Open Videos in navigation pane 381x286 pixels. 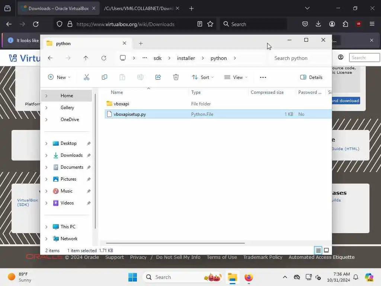67,203
